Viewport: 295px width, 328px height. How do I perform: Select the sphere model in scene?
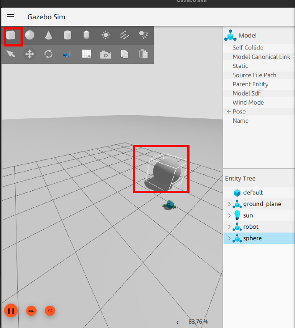point(167,172)
